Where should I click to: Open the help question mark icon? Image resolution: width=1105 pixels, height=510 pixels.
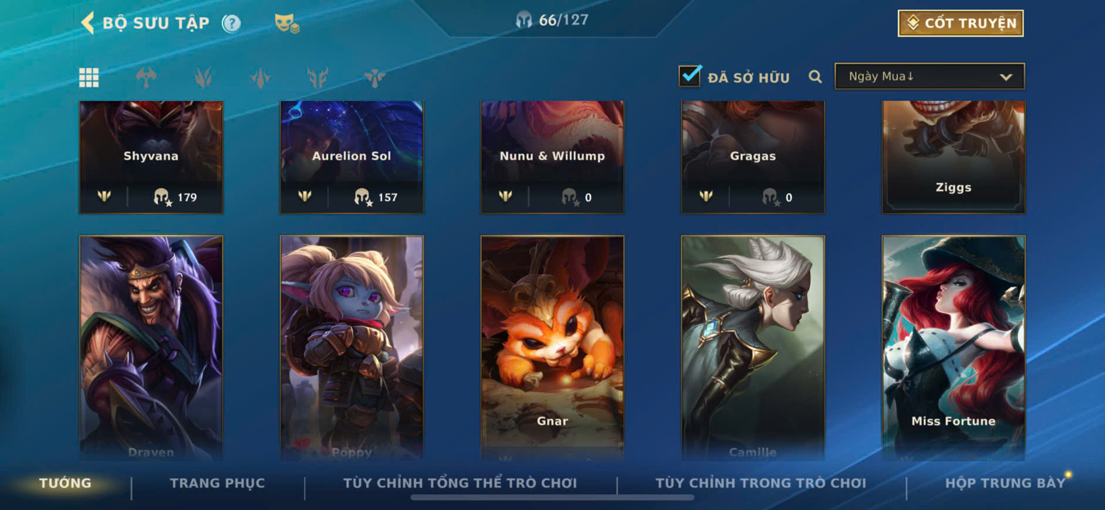[x=232, y=23]
